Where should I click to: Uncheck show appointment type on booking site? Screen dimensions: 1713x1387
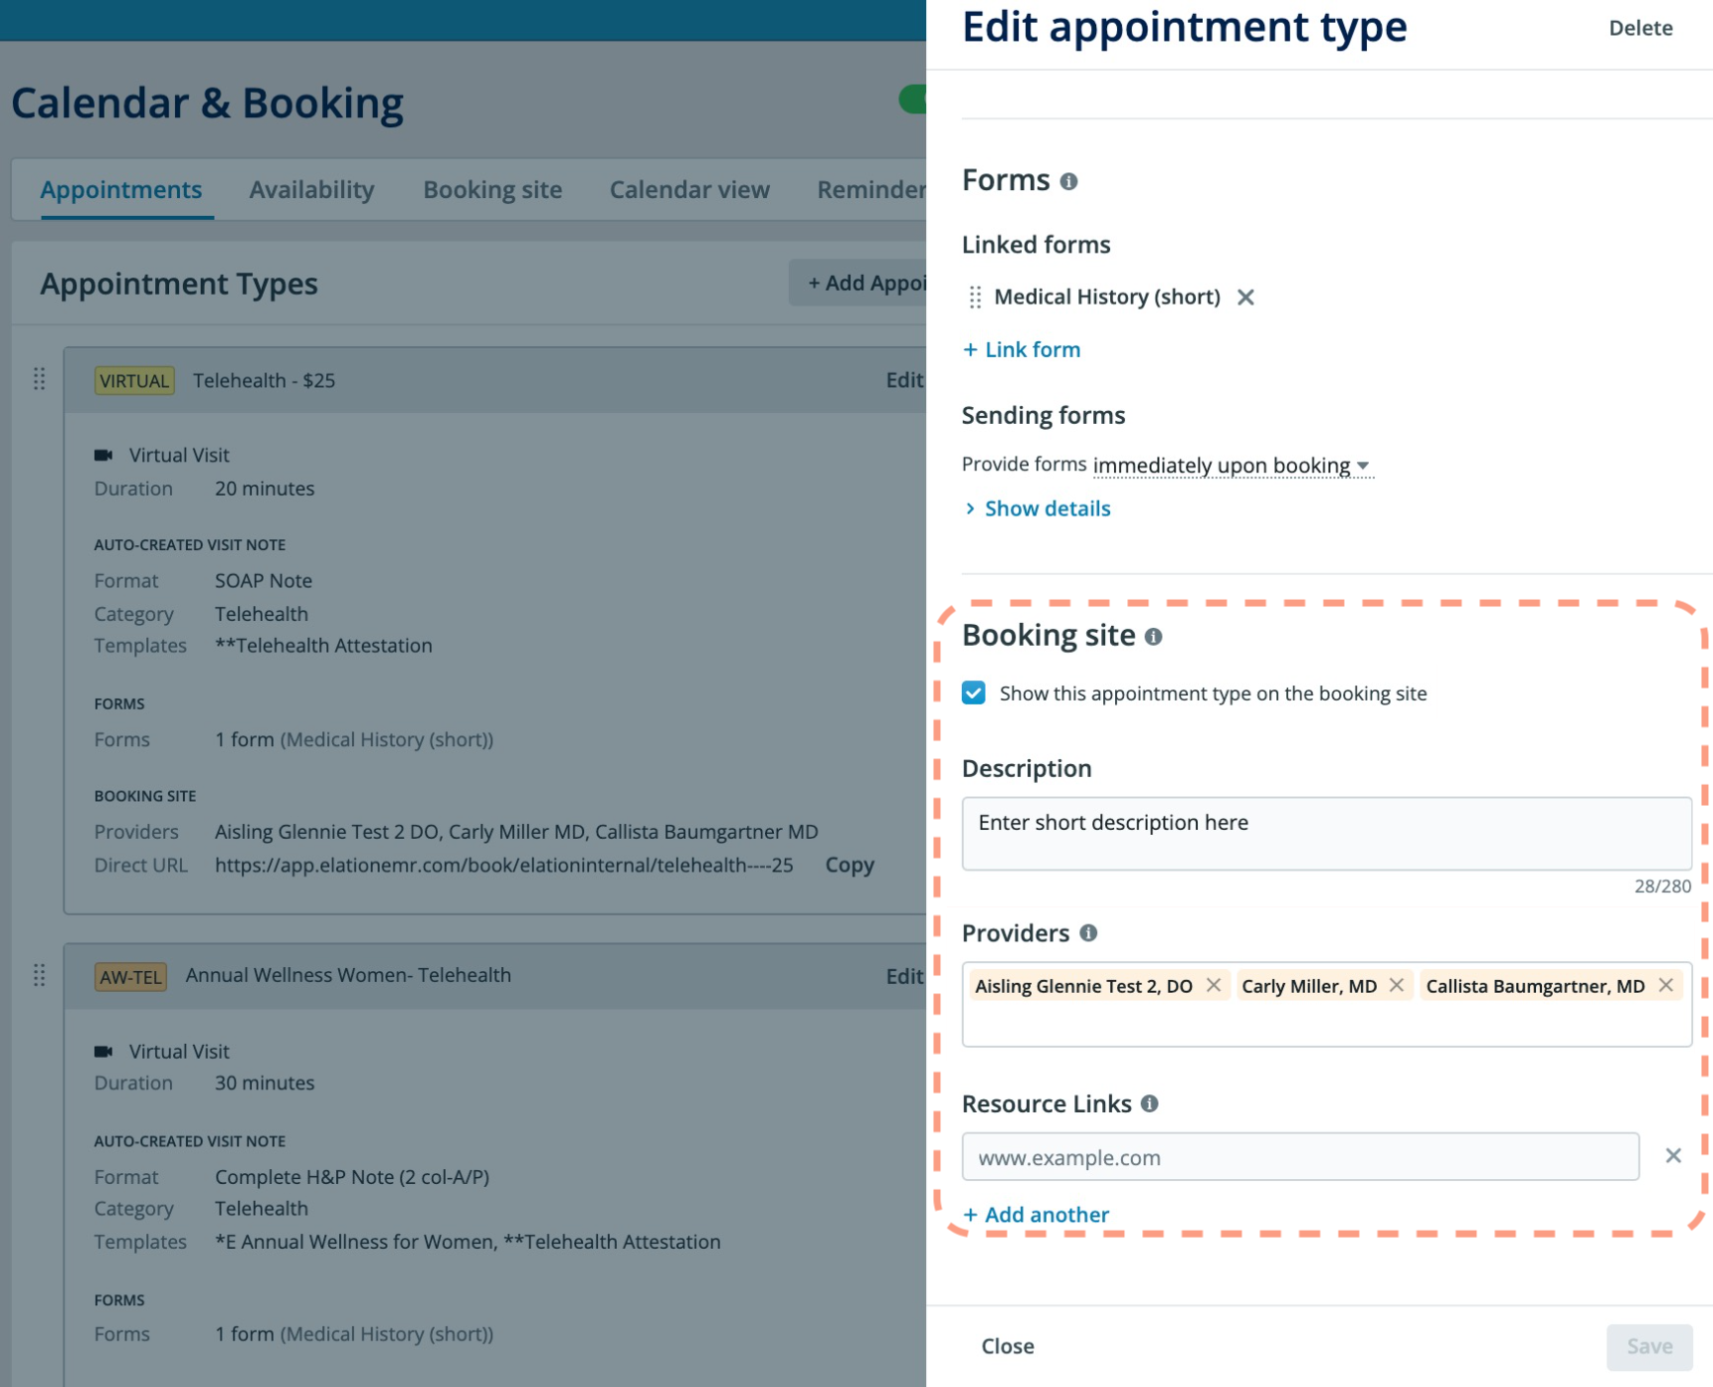973,693
